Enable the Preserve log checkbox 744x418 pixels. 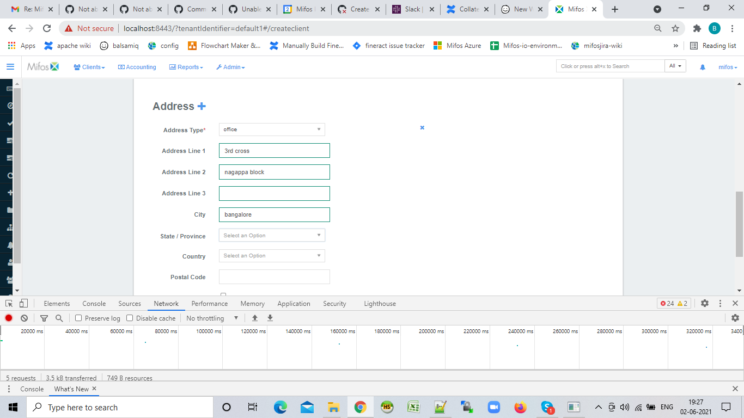click(78, 318)
